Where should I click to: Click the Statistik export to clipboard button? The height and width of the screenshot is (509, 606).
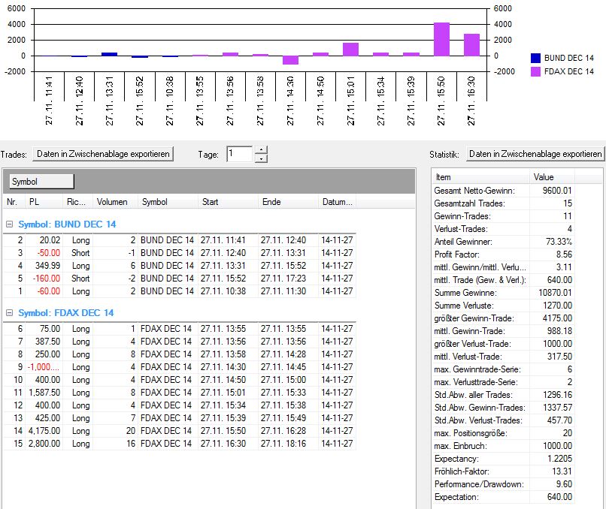pyautogui.click(x=535, y=154)
